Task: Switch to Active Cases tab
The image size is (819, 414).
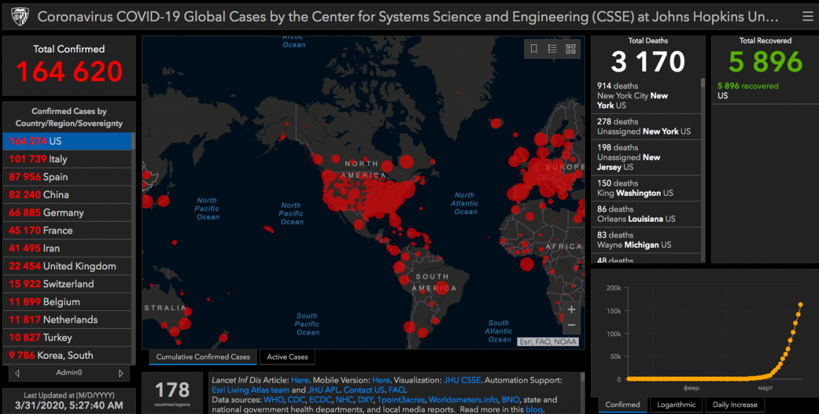Action: point(287,357)
